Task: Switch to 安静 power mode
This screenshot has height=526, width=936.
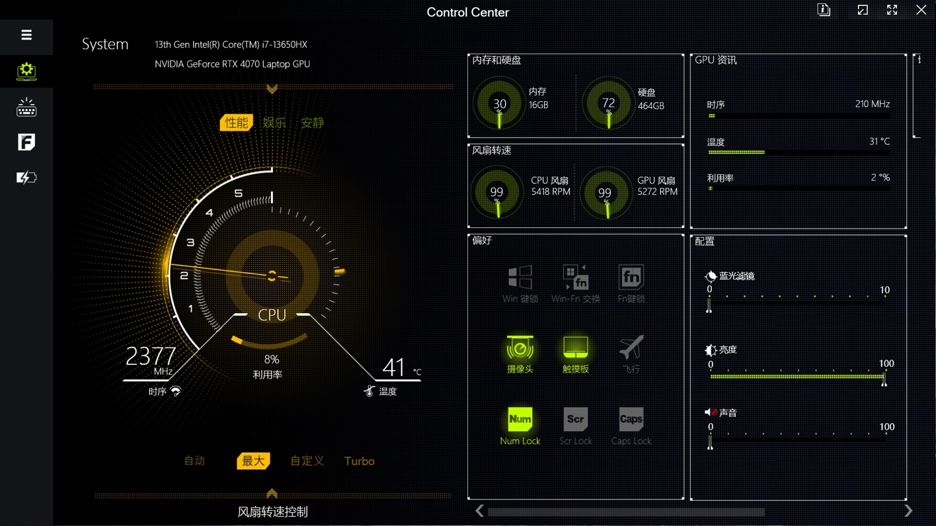Action: [x=312, y=123]
